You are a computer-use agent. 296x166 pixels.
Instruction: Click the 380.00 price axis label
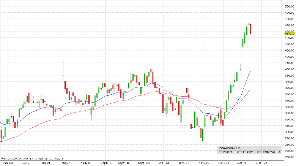[x=290, y=82]
